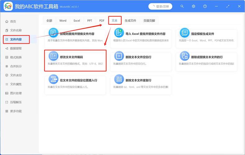Image resolution: width=245 pixels, height=155 pixels.
Task: Click the help question mark icon
Action: [x=205, y=6]
